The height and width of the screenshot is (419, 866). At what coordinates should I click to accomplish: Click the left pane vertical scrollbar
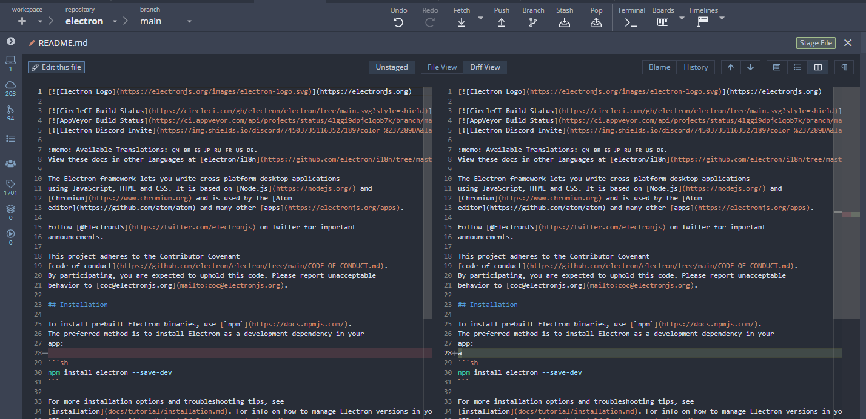428,203
